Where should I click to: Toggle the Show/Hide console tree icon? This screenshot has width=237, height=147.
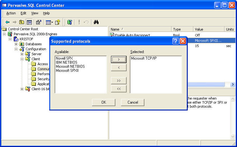tap(29, 22)
